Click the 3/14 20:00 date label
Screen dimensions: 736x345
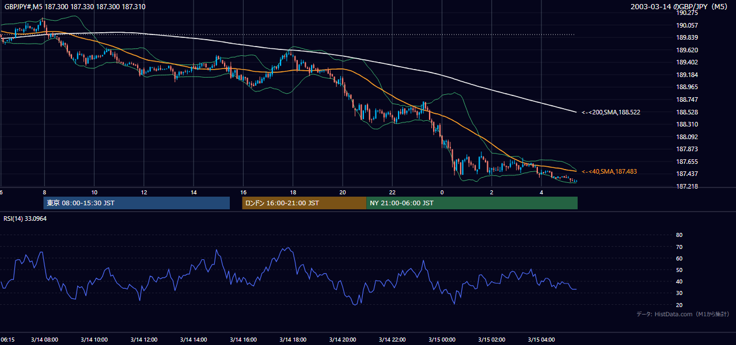[342, 339]
